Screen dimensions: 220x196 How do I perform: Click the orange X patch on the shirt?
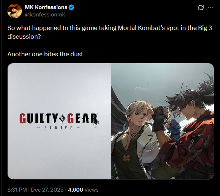[126, 158]
